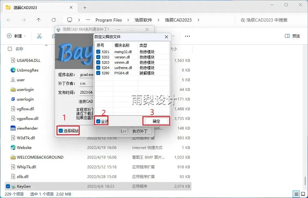
Task: Click the 浩辰CAD2023 breadcrumb
Action: pyautogui.click(x=178, y=20)
